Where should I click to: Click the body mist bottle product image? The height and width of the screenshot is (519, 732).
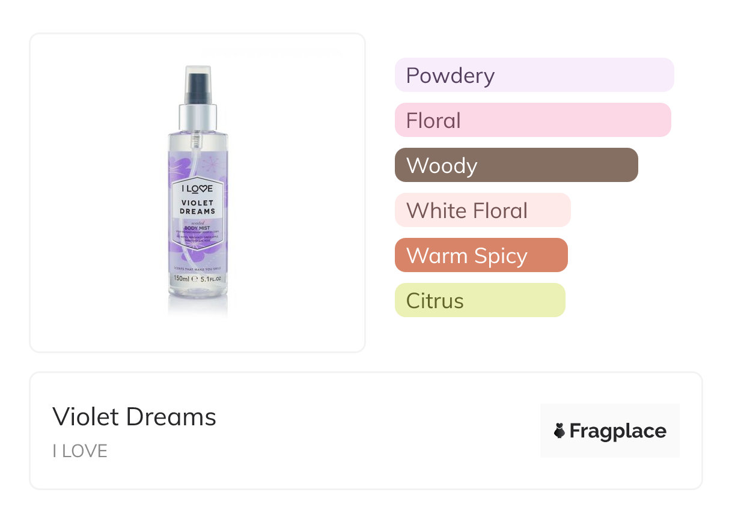197,192
